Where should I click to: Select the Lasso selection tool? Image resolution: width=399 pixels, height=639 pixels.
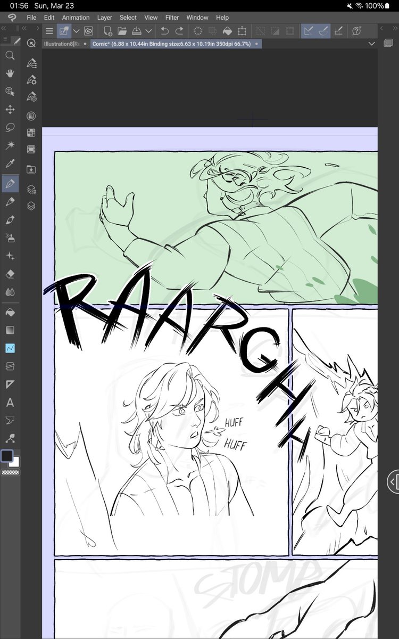click(x=10, y=128)
